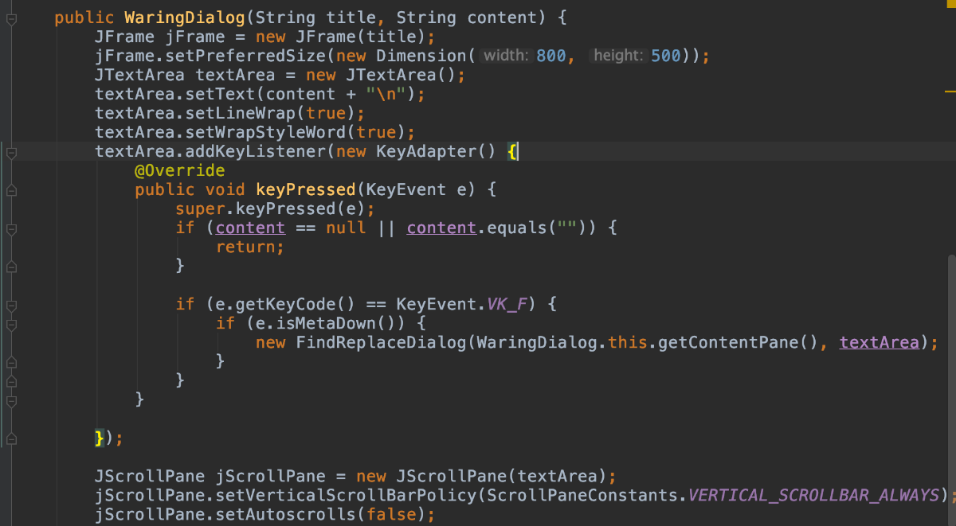Click the keyPressed method name declaration

(x=305, y=190)
